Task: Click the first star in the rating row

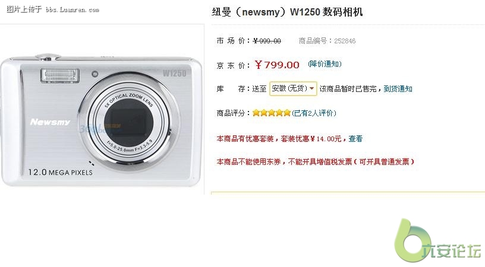Action: [256, 113]
